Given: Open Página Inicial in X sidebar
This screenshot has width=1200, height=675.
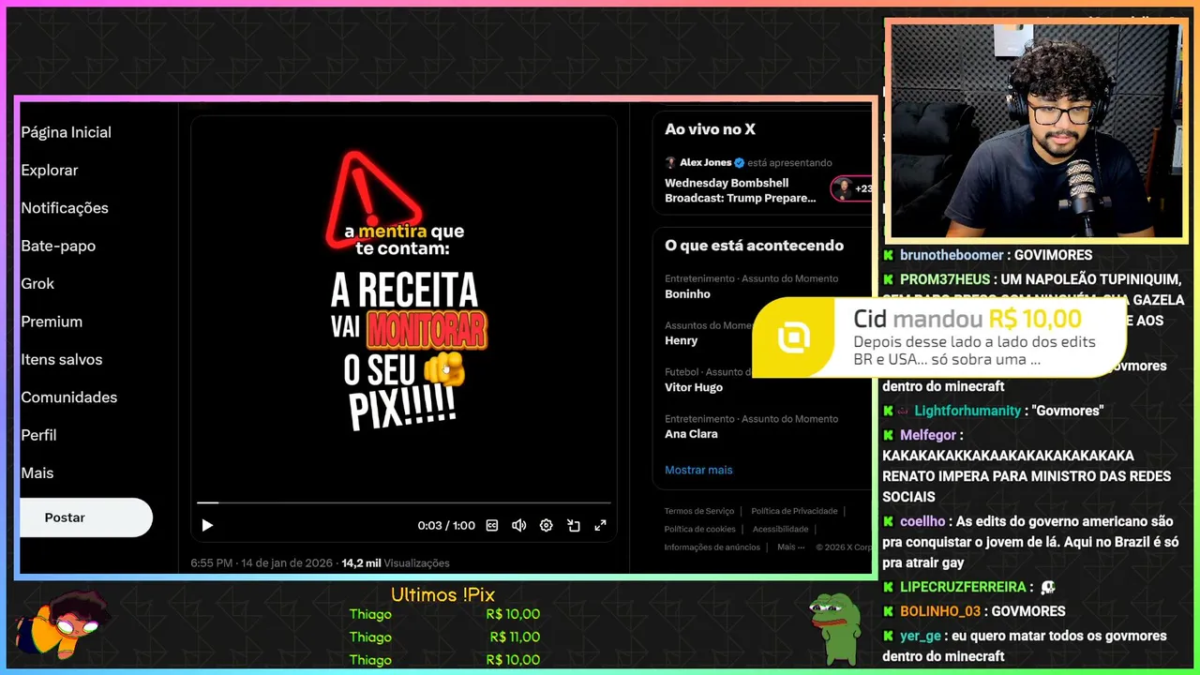Looking at the screenshot, I should [66, 132].
